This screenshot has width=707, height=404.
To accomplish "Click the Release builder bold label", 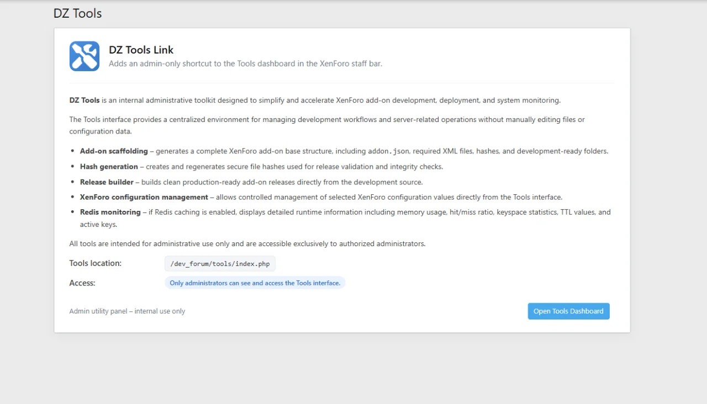I will 107,182.
